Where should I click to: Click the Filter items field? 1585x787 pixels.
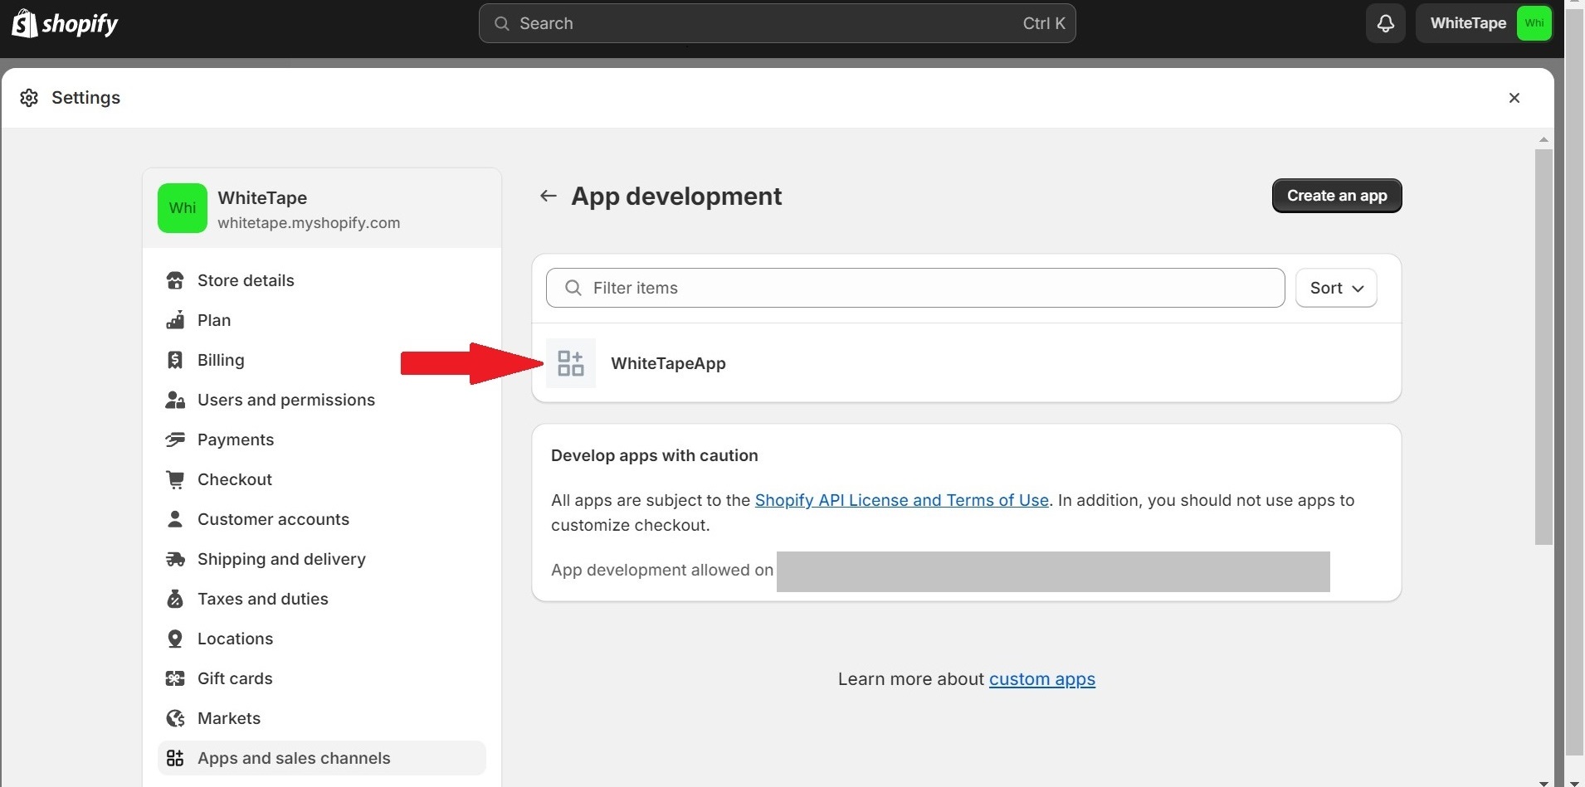[915, 288]
